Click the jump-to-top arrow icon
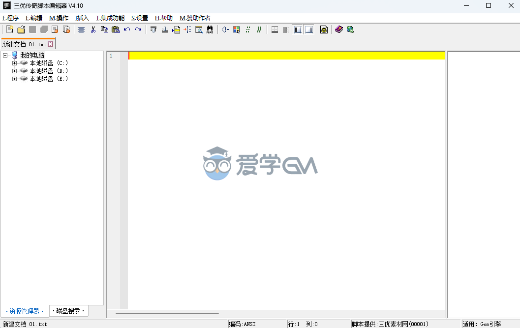This screenshot has height=328, width=520. (153, 30)
